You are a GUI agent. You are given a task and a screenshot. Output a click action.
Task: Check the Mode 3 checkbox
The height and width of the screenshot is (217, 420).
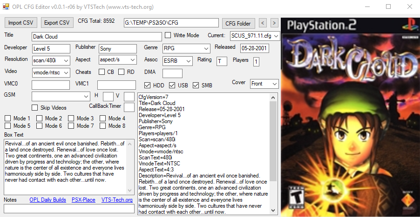(x=71, y=118)
